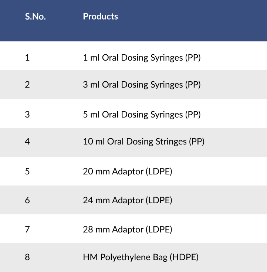The width and height of the screenshot is (267, 272).
Task: Click serial number 2 cell
Action: tap(27, 85)
